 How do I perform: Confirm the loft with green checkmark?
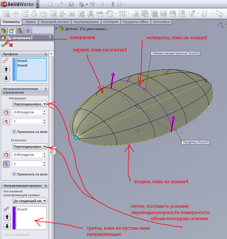(x=3, y=45)
